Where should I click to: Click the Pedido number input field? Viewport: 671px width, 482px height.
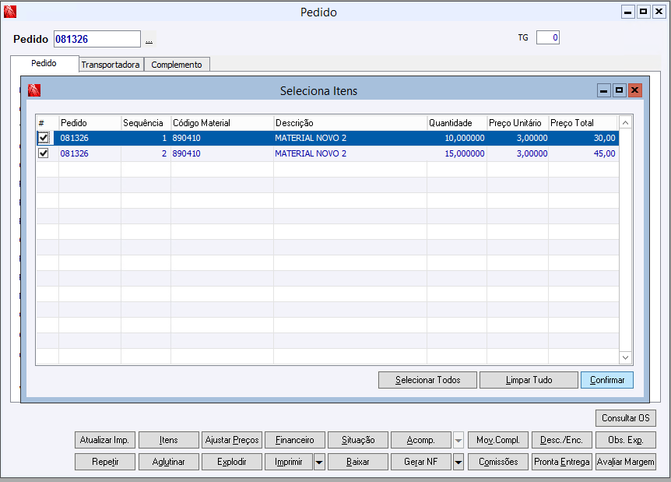(97, 39)
